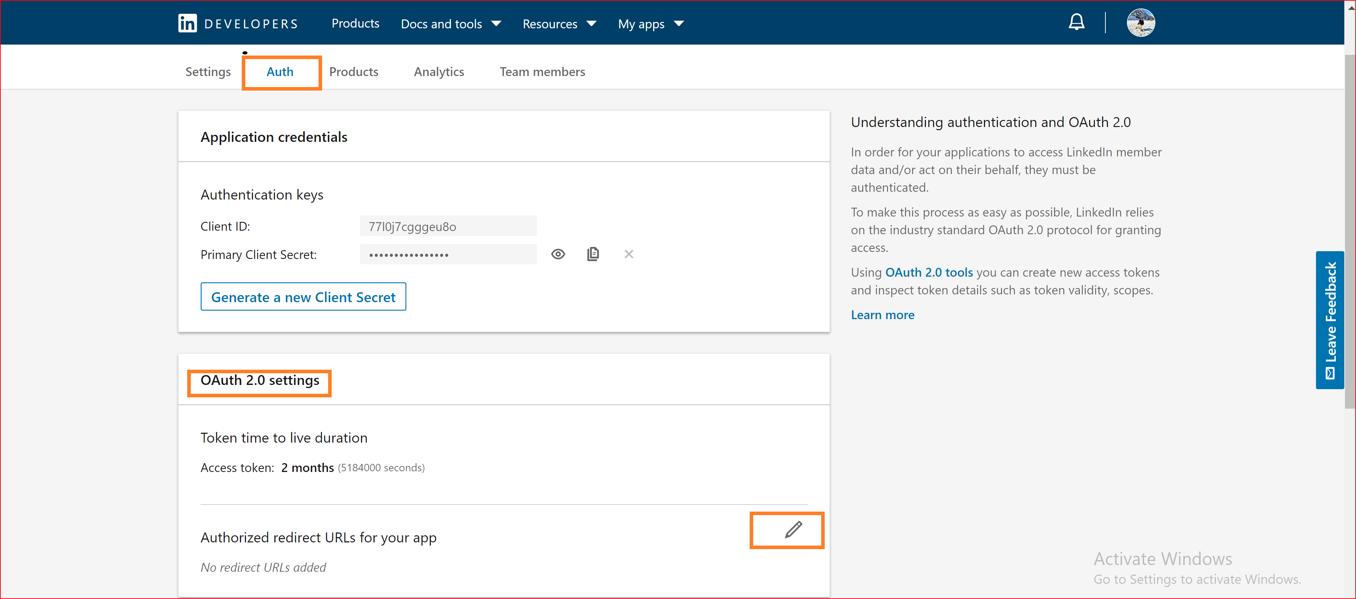The image size is (1356, 599).
Task: Click the 'Token time to live duration' label
Action: pos(284,437)
